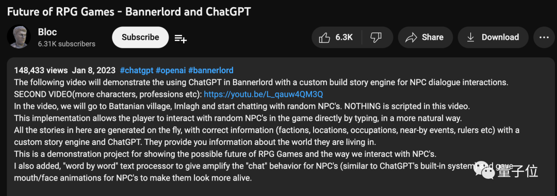Click the 6.31K subscribers count text
This screenshot has height=196, width=557.
point(67,44)
